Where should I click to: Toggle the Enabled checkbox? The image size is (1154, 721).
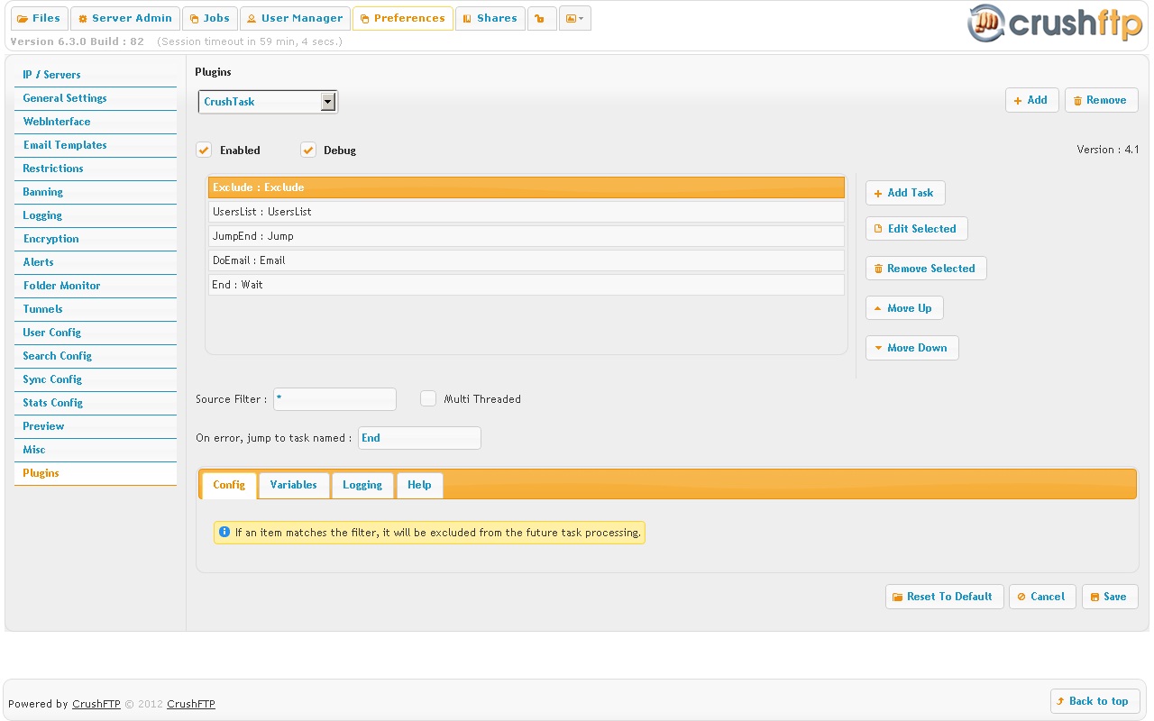[205, 150]
